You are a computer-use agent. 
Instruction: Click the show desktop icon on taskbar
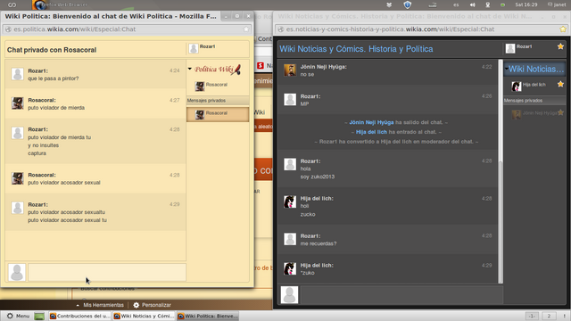tap(39, 316)
